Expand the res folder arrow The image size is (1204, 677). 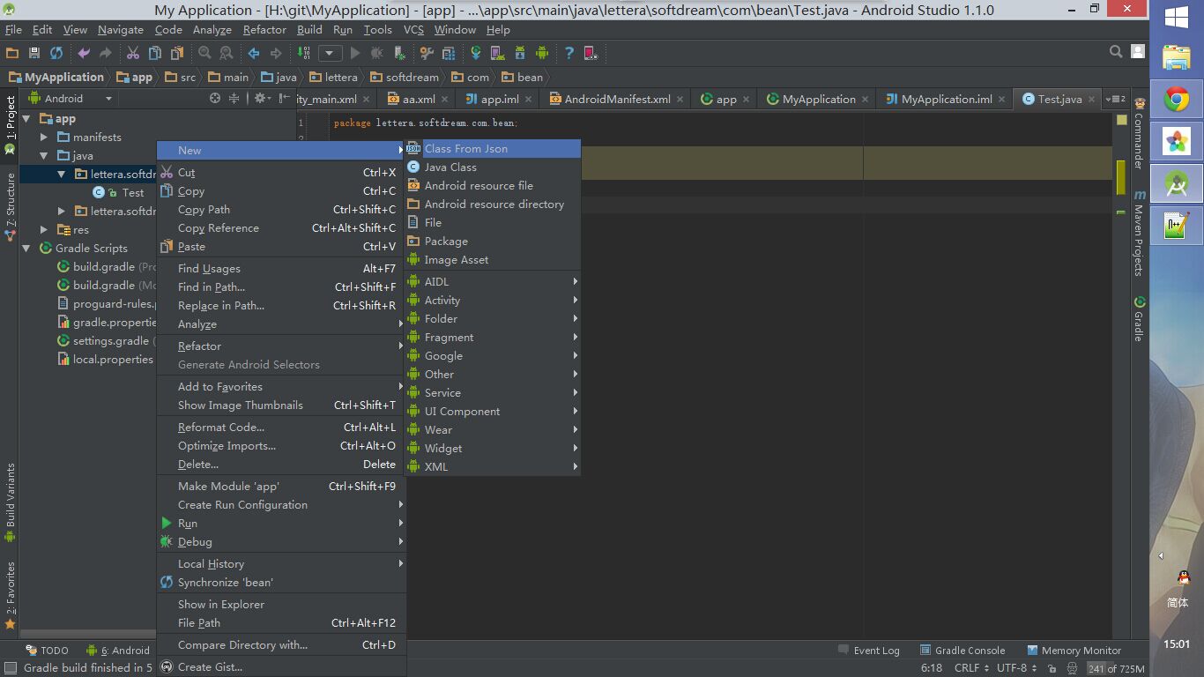[44, 230]
